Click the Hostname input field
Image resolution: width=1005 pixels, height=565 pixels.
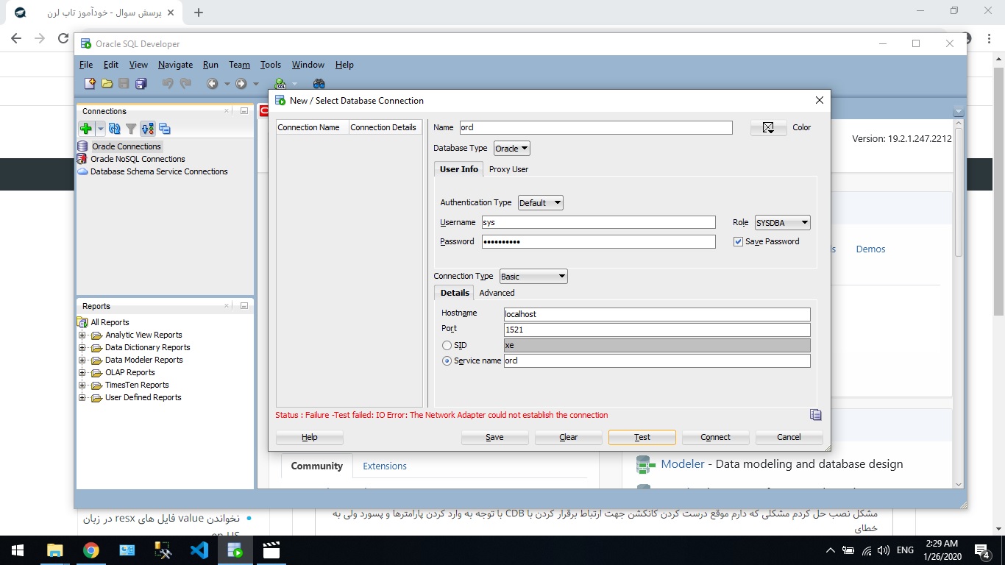(x=656, y=314)
